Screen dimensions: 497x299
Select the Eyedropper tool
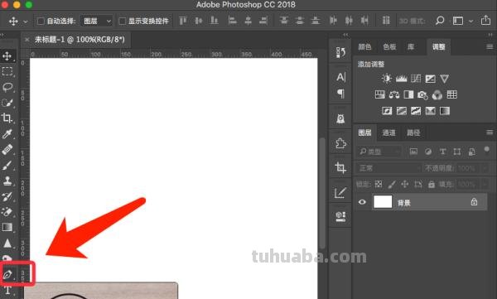point(7,134)
